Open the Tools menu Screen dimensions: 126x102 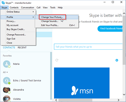(x=53, y=8)
